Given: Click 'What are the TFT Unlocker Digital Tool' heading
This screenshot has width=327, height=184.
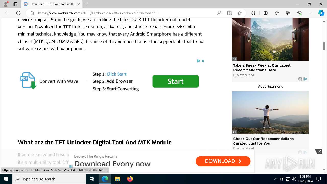Looking at the screenshot, I should [95, 142].
